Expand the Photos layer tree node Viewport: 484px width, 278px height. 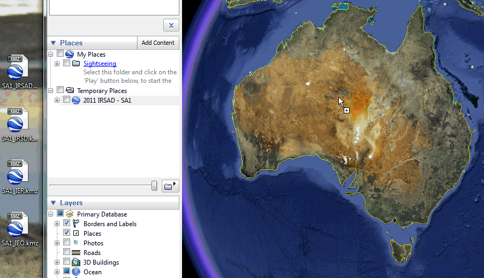pyautogui.click(x=57, y=243)
